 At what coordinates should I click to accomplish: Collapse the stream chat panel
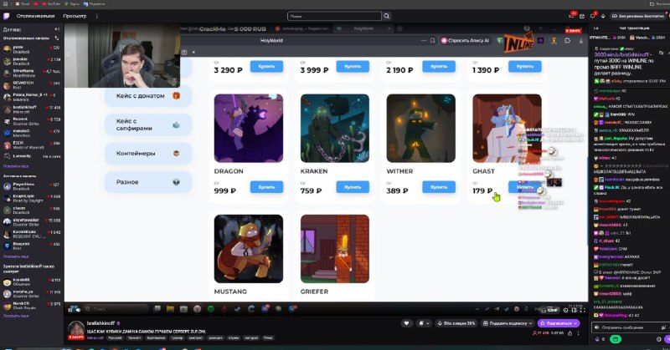pos(594,29)
